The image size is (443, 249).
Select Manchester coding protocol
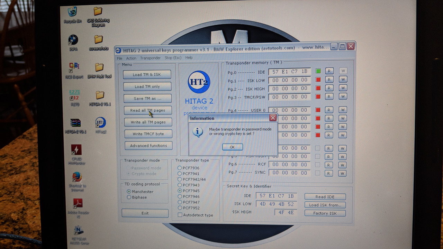coord(140,192)
